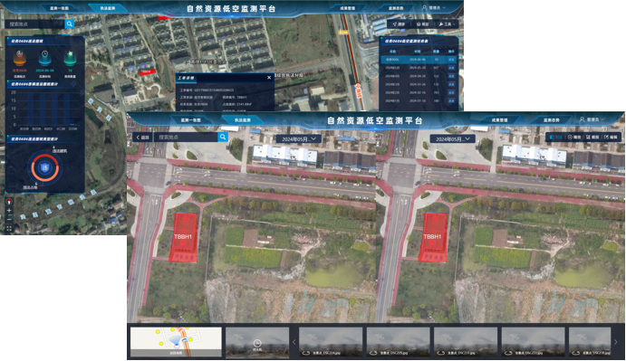Click the search magnifier icon in upper window
The image size is (626, 361).
[x=70, y=24]
